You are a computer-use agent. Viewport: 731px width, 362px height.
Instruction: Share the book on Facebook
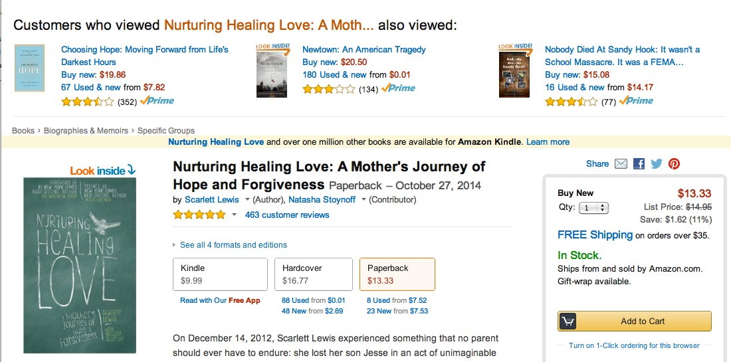coord(639,164)
